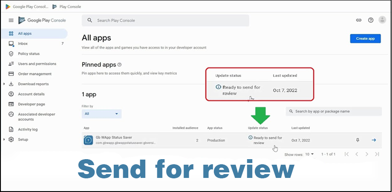Expand the Download reports section

click(x=4, y=84)
